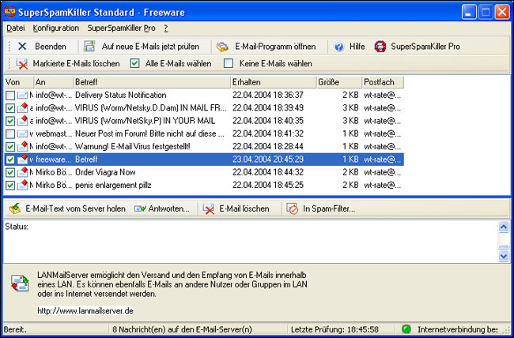Open the http://www.lanmailserver.de link
514x338 pixels.
(85, 310)
